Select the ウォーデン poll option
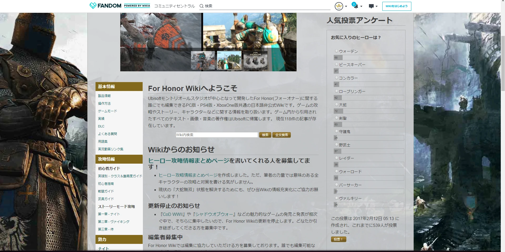 (336, 51)
